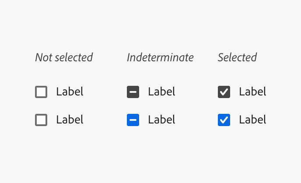Uncheck the blue selected checkbox
This screenshot has width=301, height=183.
(224, 120)
